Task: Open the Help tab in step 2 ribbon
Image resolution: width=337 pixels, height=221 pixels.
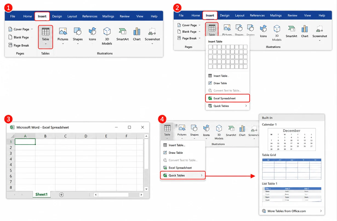Action: pyautogui.click(x=322, y=15)
